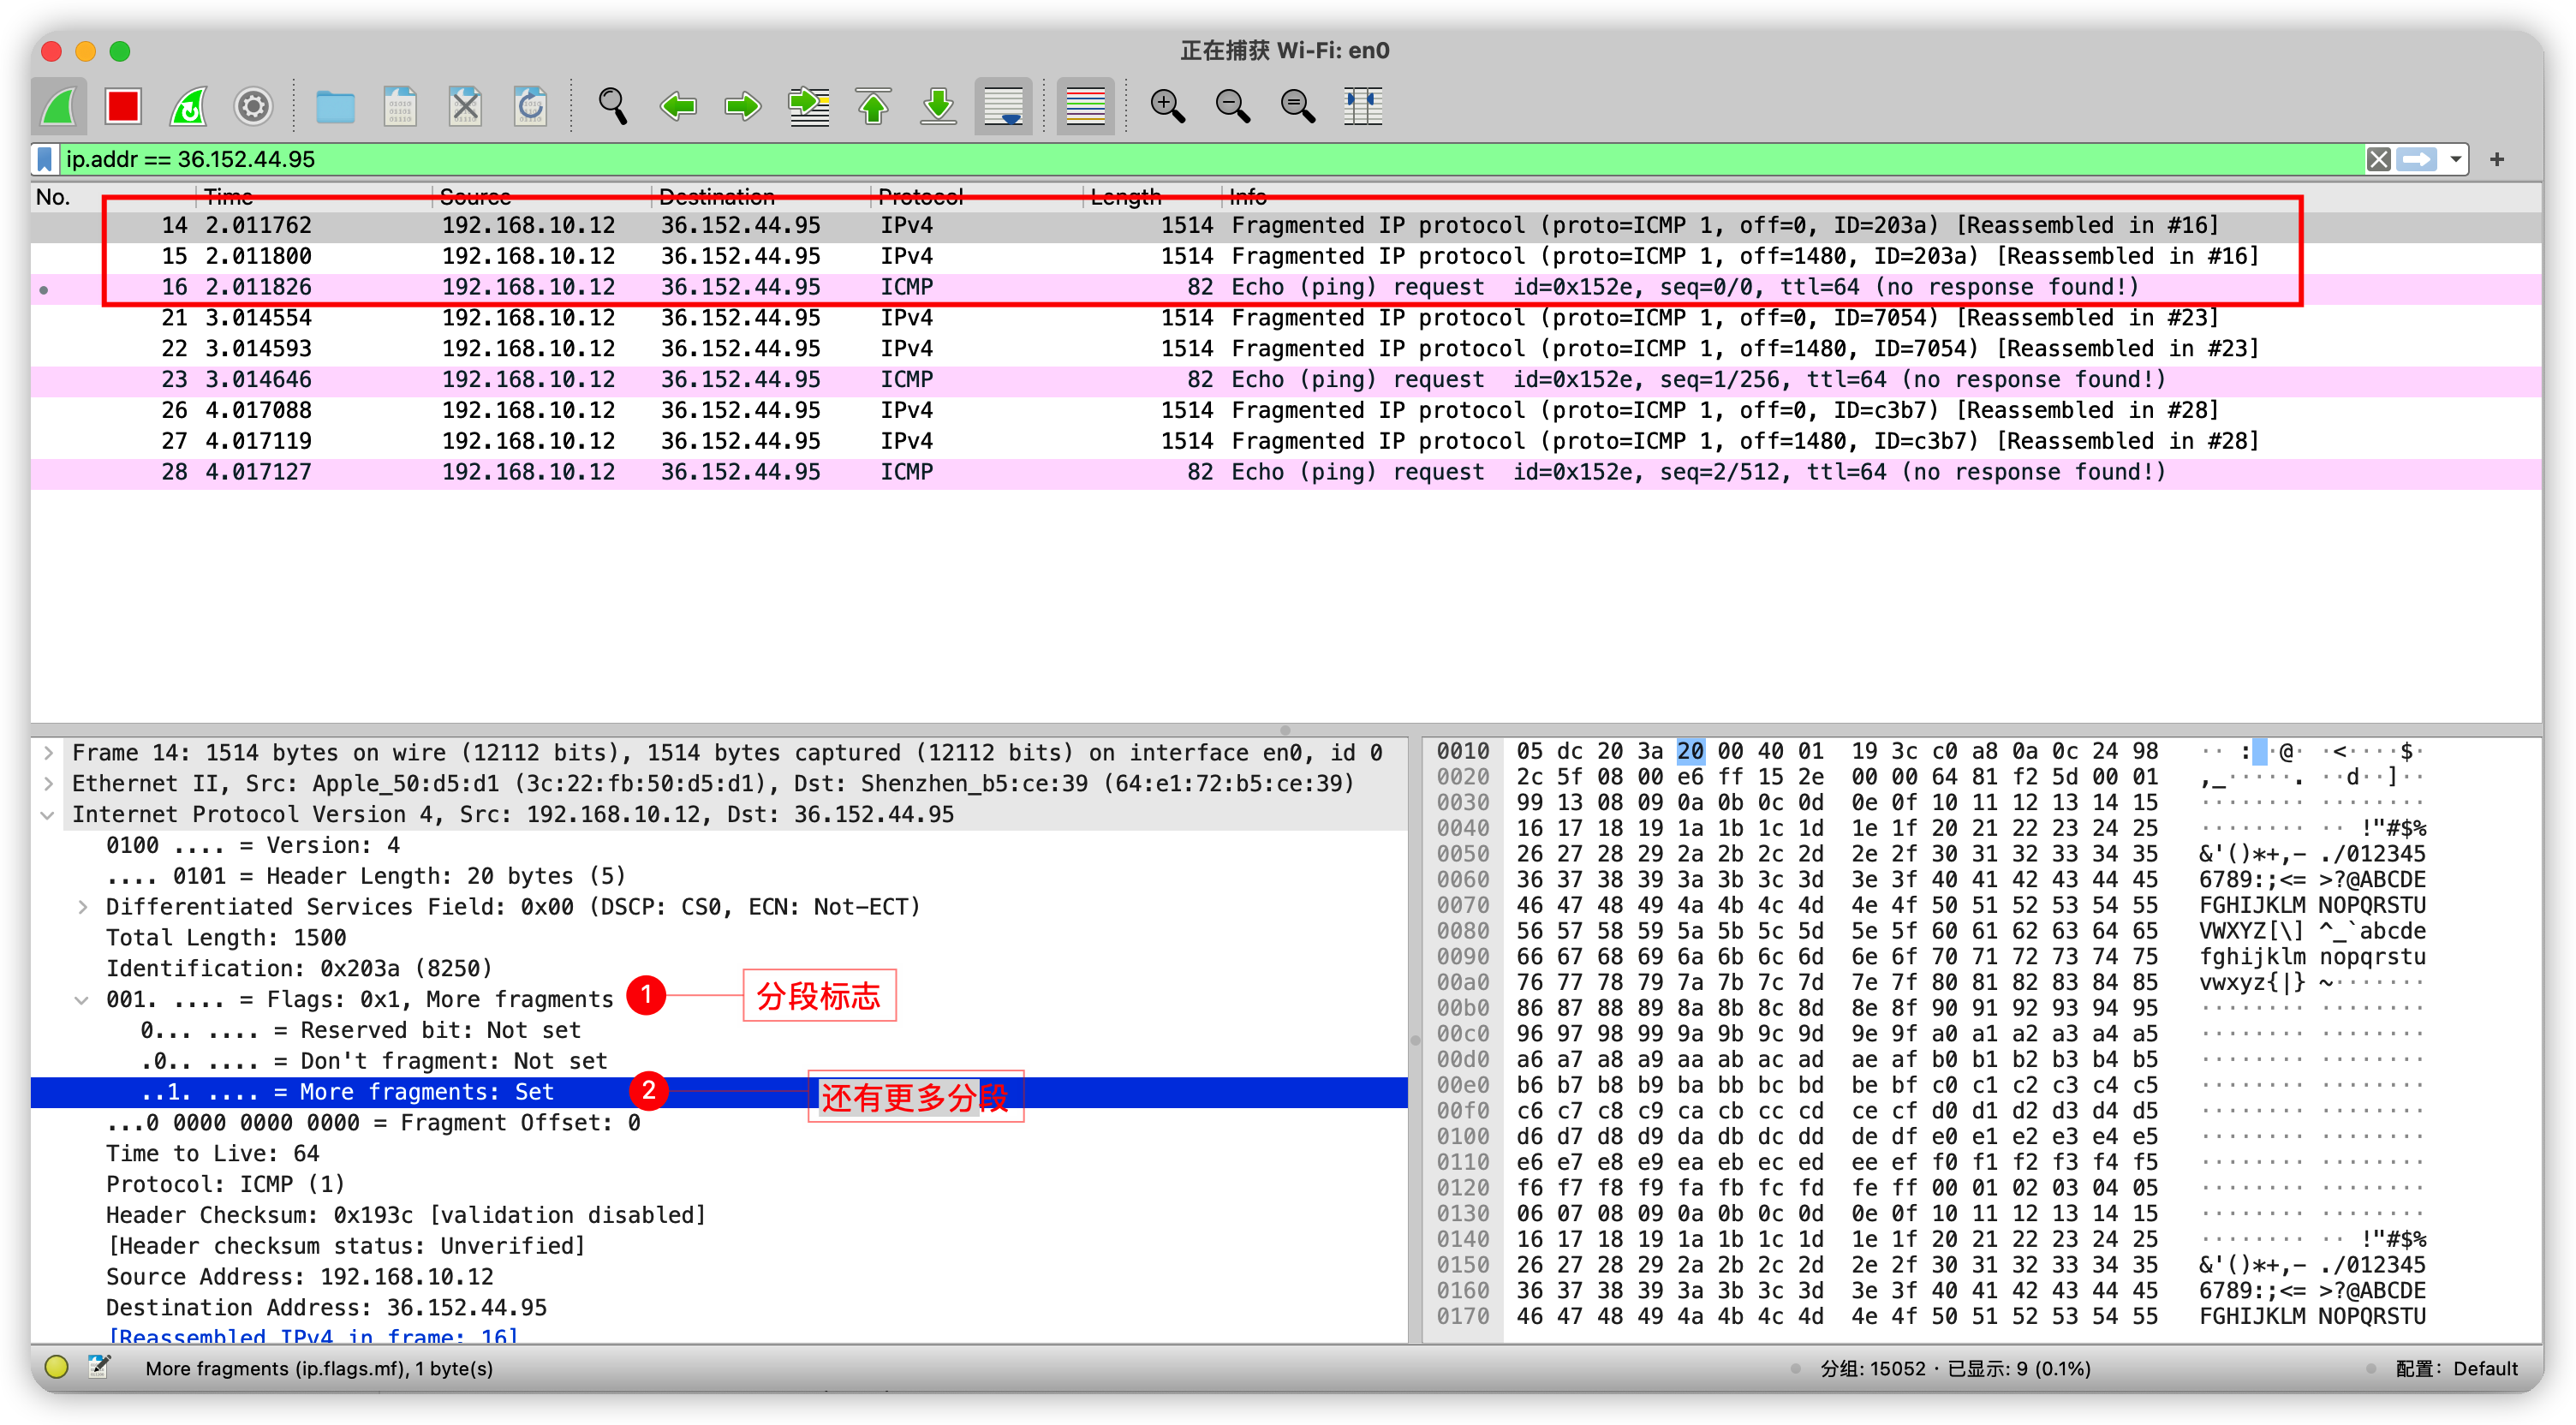Open the expert information indicator
The image size is (2576, 1425).
click(56, 1367)
